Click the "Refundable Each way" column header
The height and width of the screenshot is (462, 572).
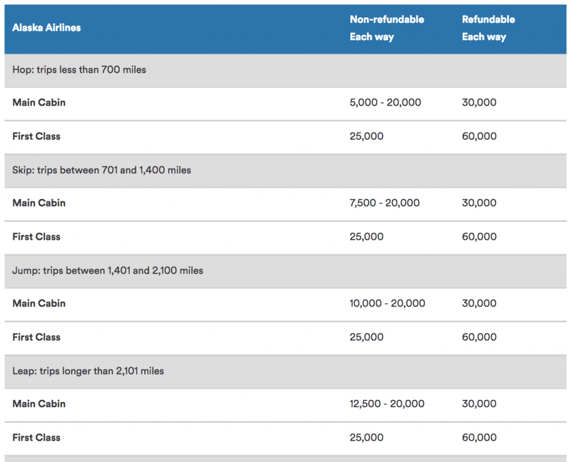pyautogui.click(x=488, y=28)
